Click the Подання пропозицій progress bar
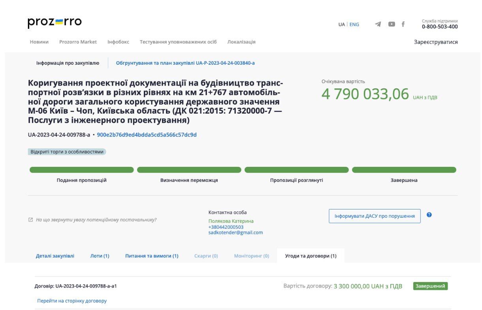The height and width of the screenshot is (310, 482). pyautogui.click(x=82, y=170)
